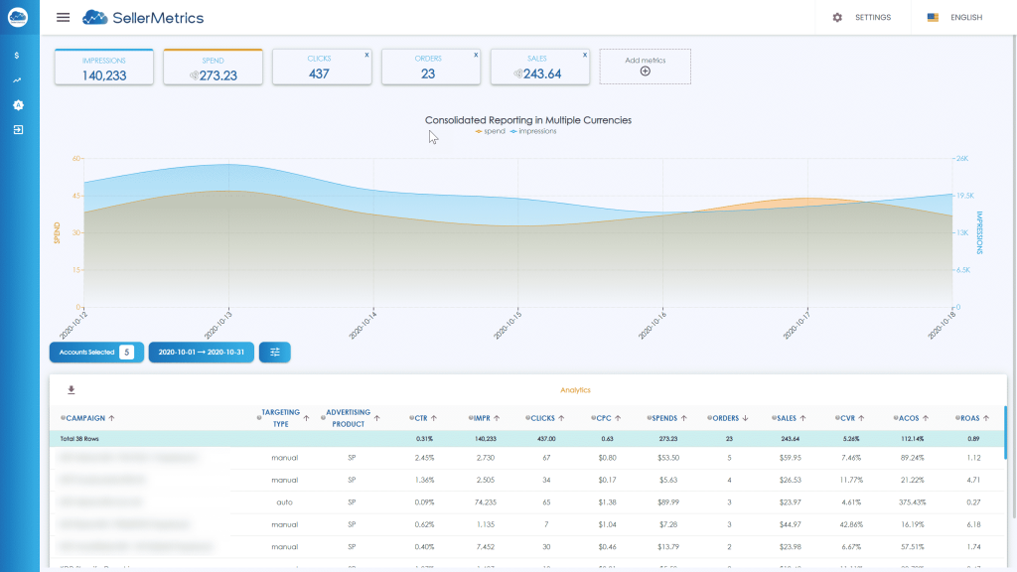Select the Impressions metric card
This screenshot has width=1017, height=572.
click(103, 67)
